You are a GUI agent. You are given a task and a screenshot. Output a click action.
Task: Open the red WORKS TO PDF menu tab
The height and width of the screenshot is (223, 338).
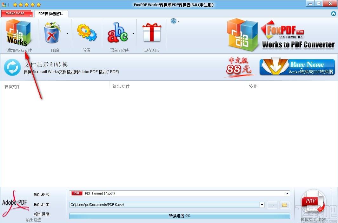pyautogui.click(x=17, y=13)
